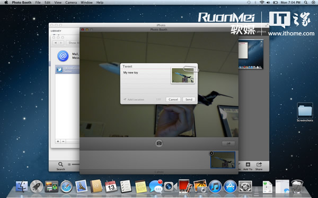Screen dimensions: 318x198
Task: Click into the tweet text field
Action: tap(146, 82)
